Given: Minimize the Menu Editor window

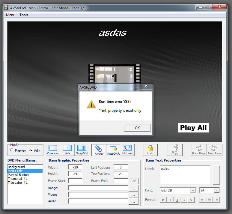Looking at the screenshot, I should (200, 7).
